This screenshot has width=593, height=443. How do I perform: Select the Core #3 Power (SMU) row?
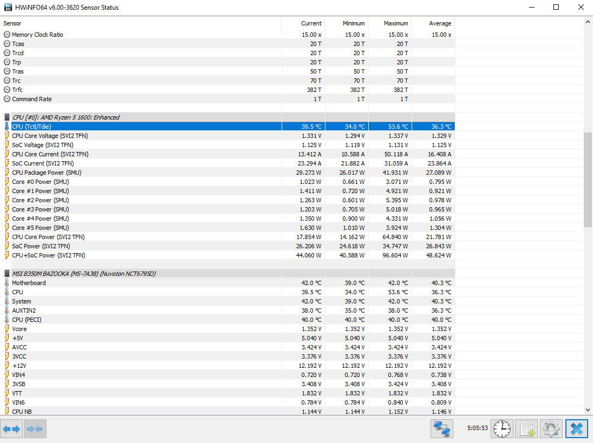click(227, 209)
